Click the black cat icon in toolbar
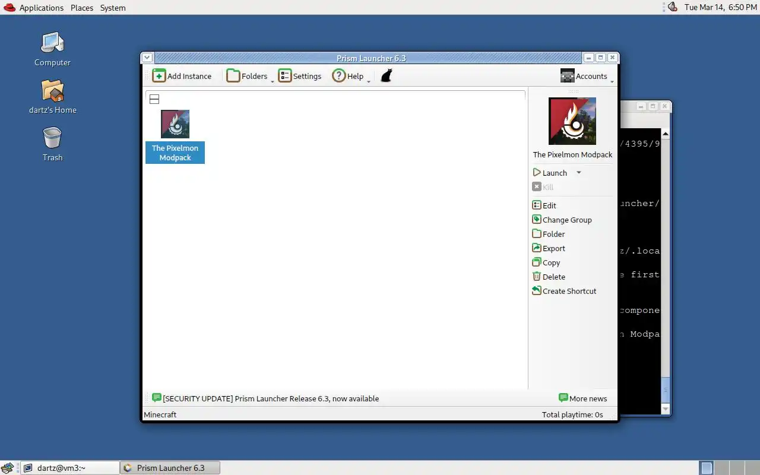 [x=387, y=75]
